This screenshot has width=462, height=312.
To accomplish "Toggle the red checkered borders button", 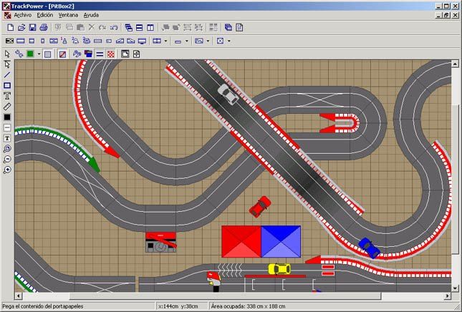I will point(111,54).
